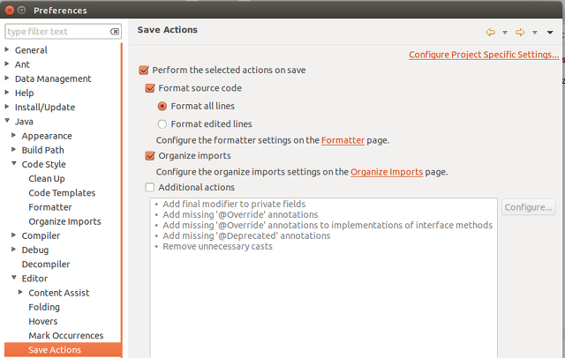Open the back history dropdown arrow
Viewport: 565px width, 358px height.
tap(505, 33)
